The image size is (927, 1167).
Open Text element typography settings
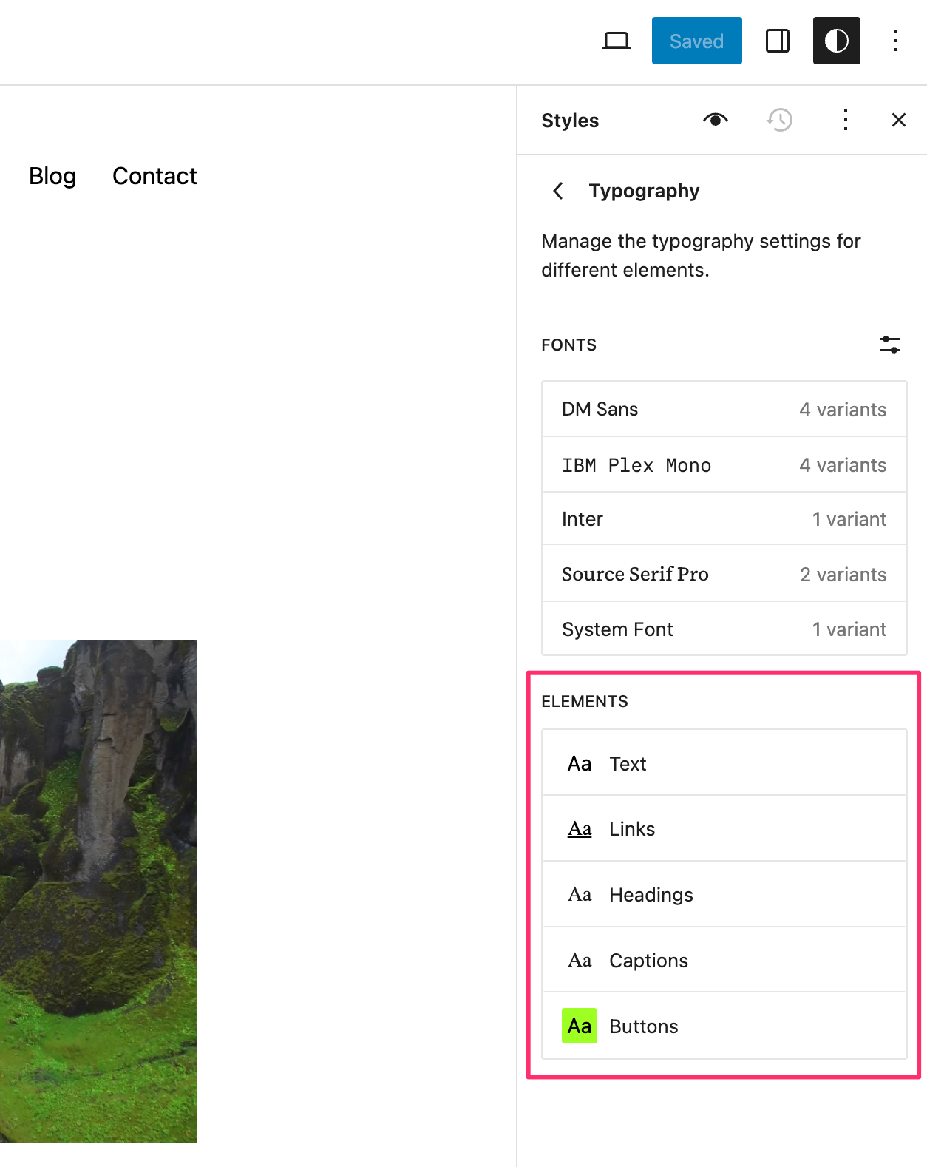(x=724, y=763)
